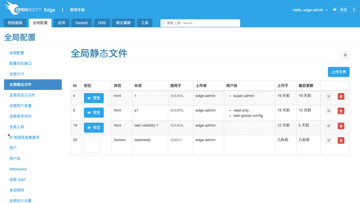Click the 'test-global-config' user group entry
Image resolution: width=360 pixels, height=203 pixels.
248,115
